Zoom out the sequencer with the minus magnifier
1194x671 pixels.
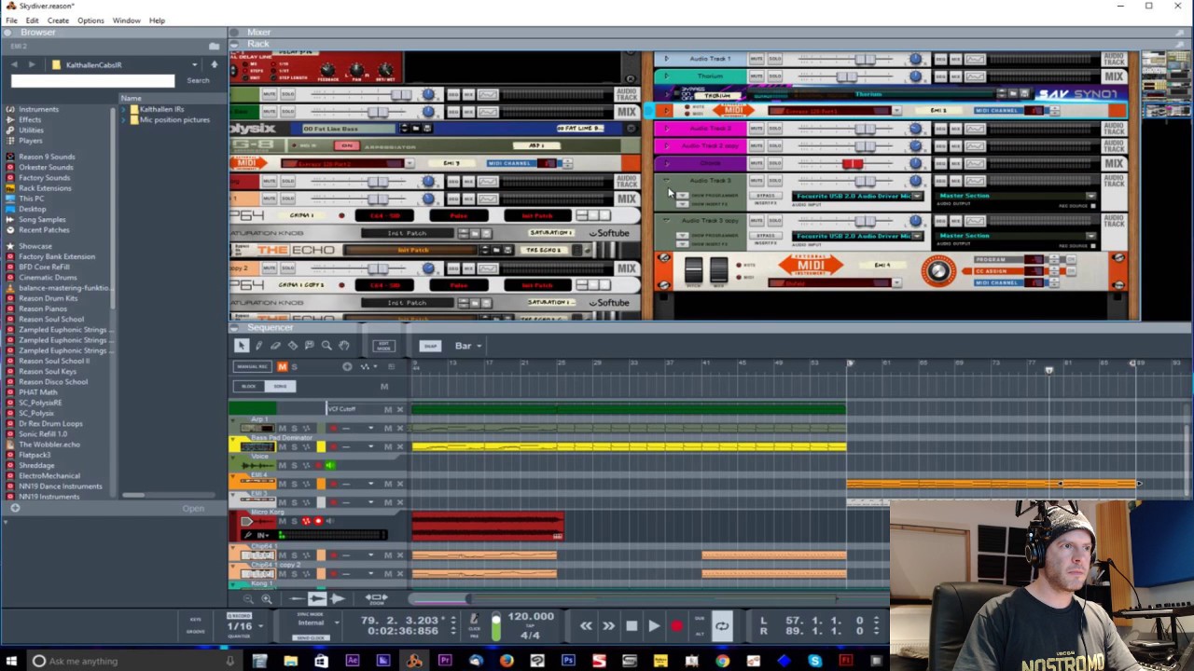(x=248, y=599)
